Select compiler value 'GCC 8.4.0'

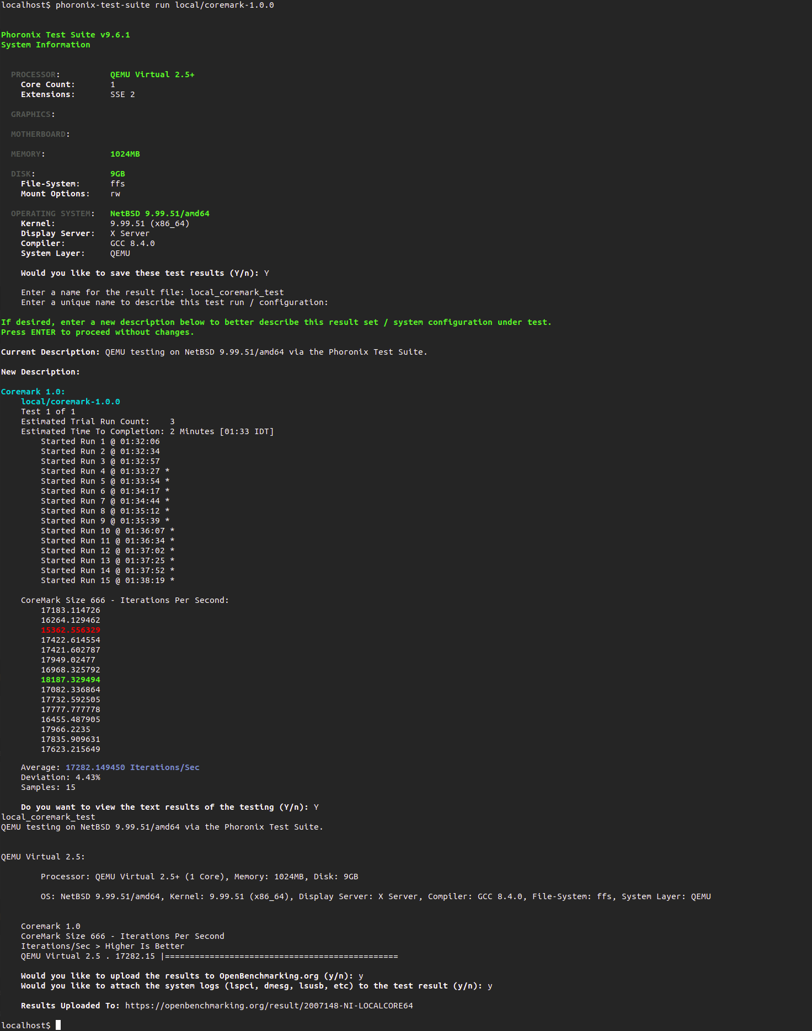(x=132, y=243)
